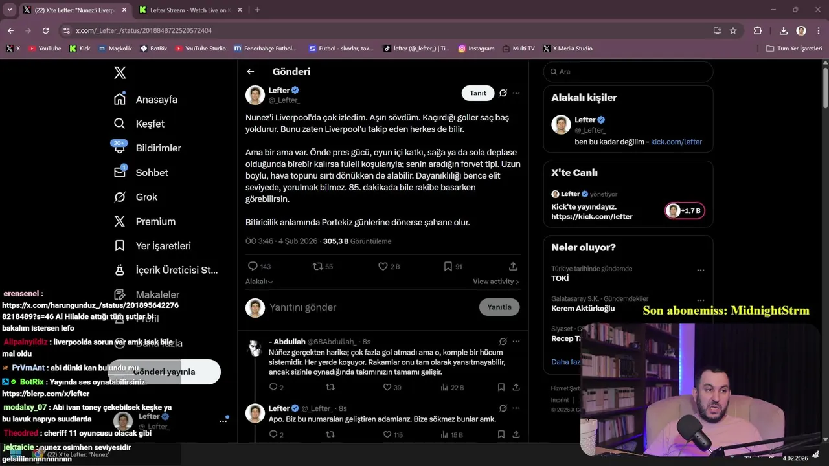
Task: Open Bildirimler notifications
Action: coord(147,148)
